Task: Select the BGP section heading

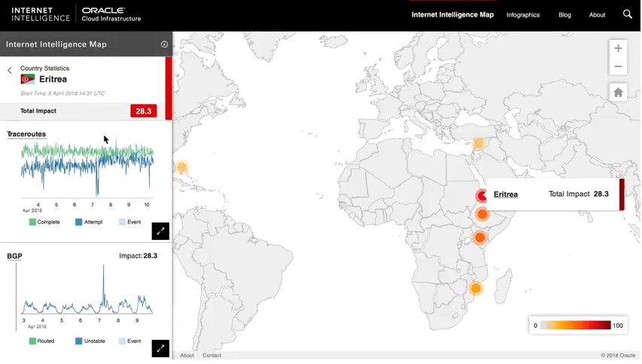Action: (14, 256)
